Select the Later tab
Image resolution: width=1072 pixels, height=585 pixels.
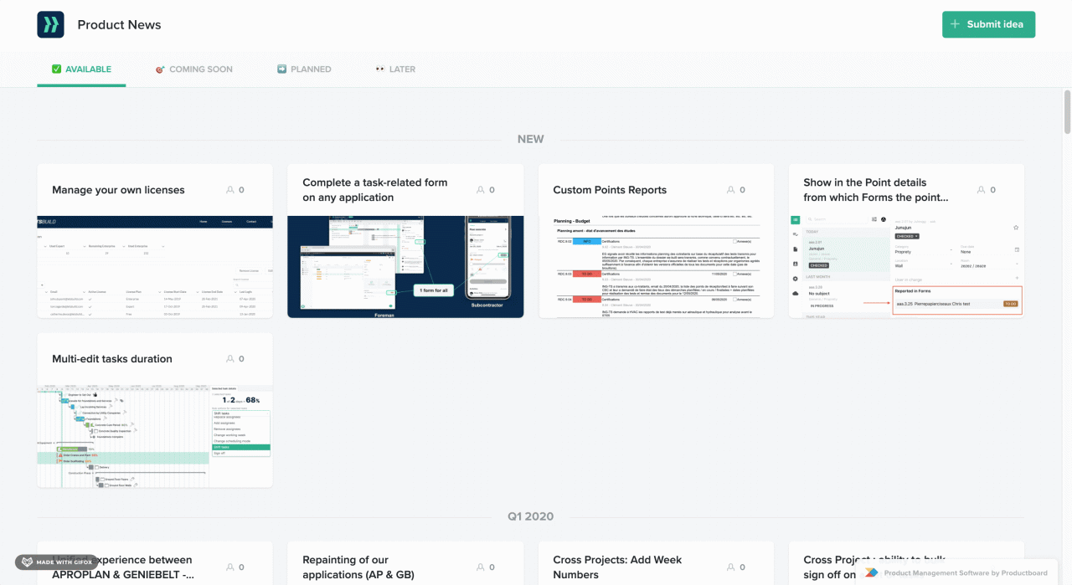pos(395,69)
